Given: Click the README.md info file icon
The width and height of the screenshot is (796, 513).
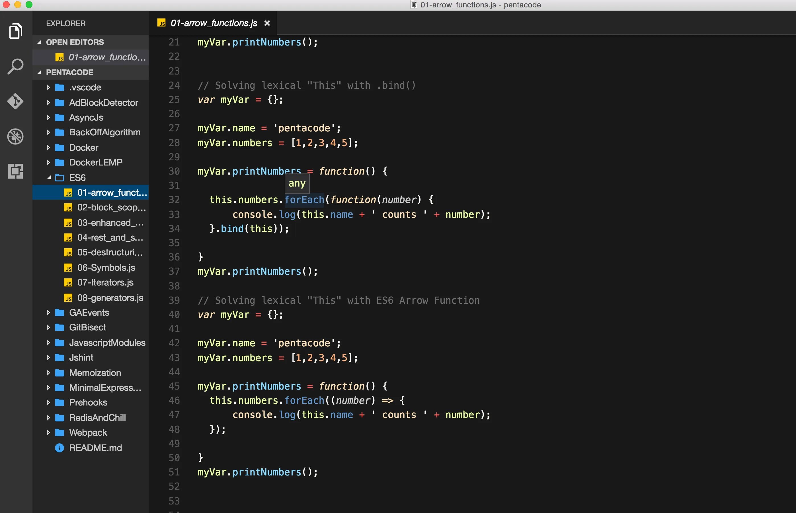Looking at the screenshot, I should pyautogui.click(x=59, y=448).
